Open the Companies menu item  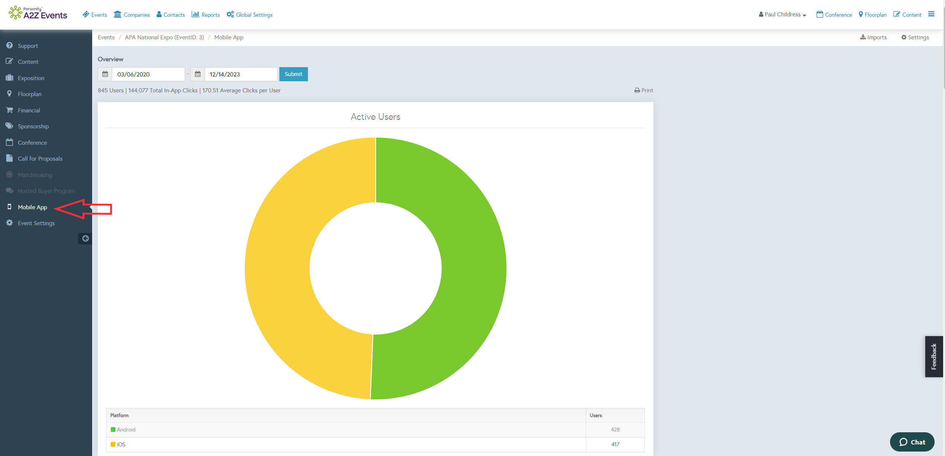(132, 15)
